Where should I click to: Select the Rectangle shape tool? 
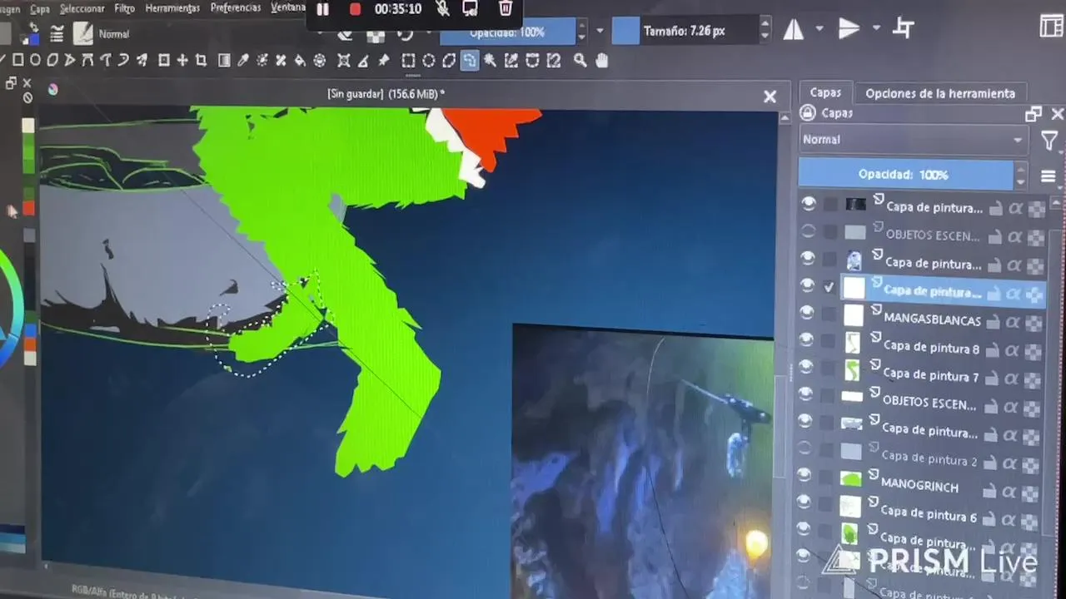coord(17,60)
